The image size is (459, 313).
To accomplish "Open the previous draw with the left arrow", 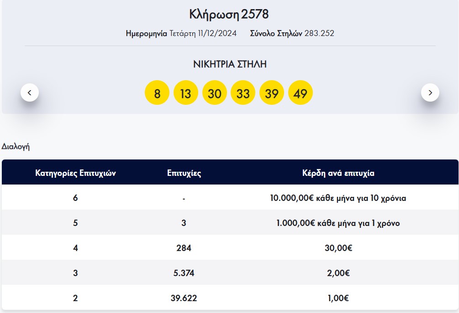I will (30, 92).
